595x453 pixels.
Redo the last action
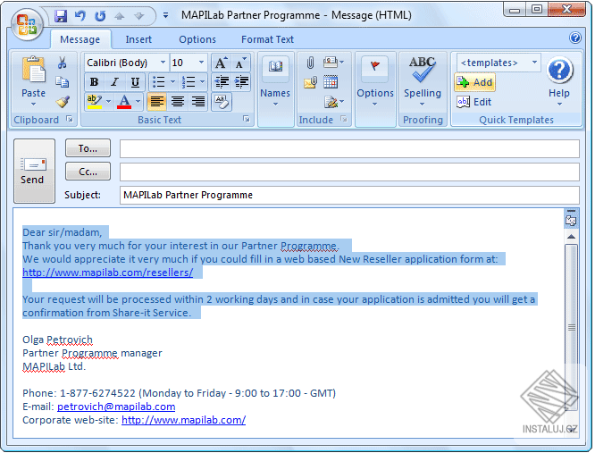click(100, 16)
